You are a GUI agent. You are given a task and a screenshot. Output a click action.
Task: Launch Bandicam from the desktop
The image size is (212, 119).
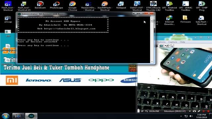40,5
